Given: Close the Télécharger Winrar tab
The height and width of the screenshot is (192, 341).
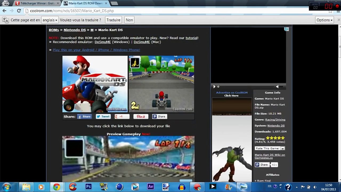Looking at the screenshot, I should click(x=58, y=3).
